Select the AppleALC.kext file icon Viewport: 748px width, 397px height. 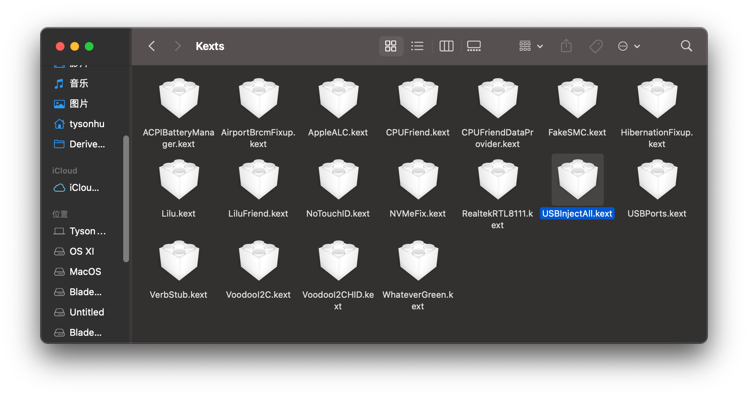pos(338,99)
